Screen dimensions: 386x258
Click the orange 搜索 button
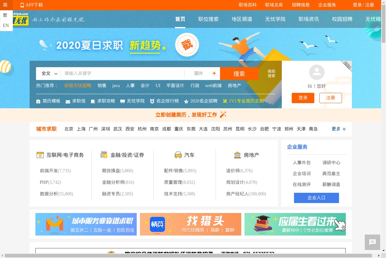[239, 74]
